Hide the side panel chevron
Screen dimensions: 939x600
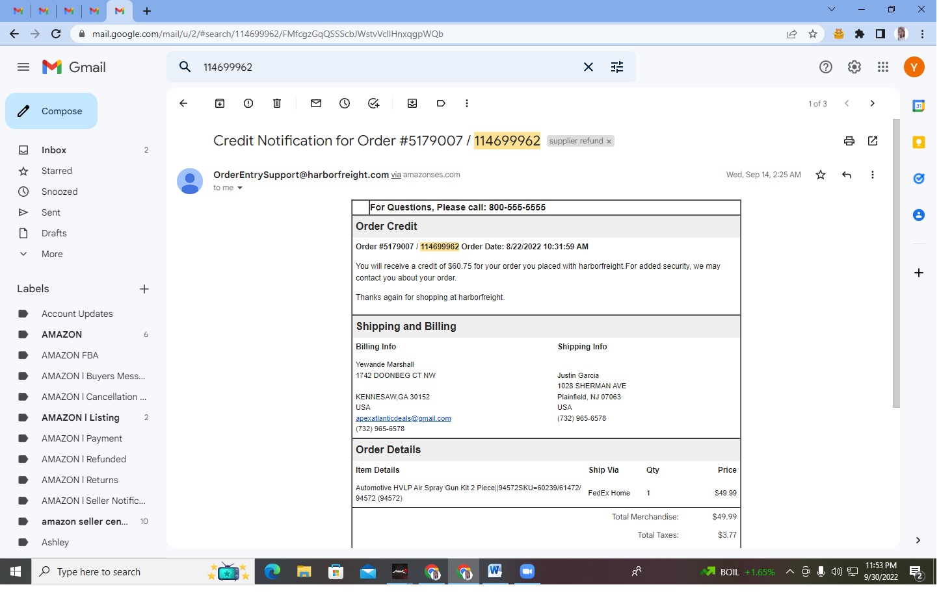[918, 540]
